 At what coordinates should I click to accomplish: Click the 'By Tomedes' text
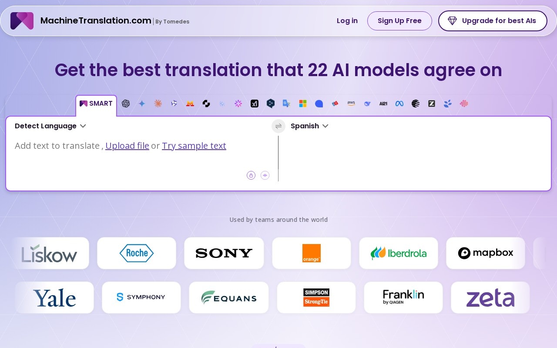172,22
